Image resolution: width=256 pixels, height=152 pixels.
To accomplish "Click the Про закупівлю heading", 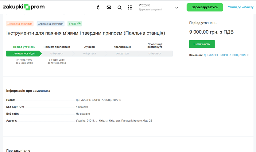I will (x=18, y=150).
